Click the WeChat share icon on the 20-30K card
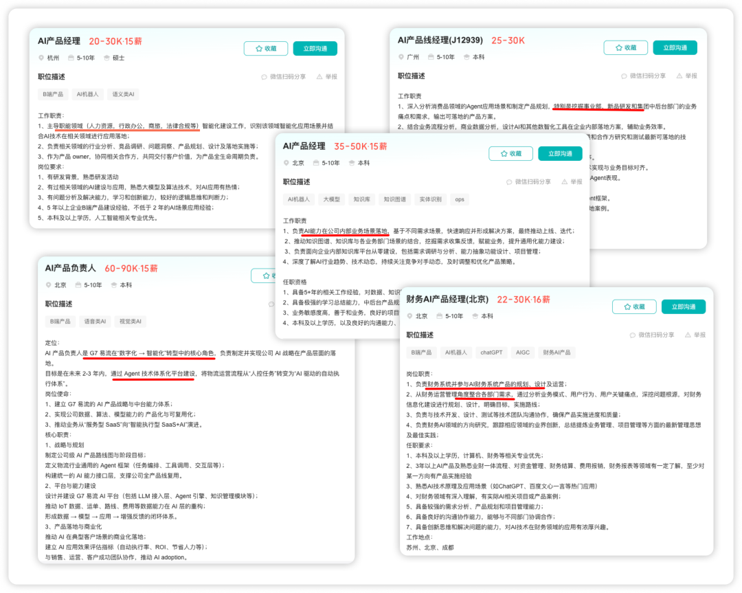 click(x=264, y=77)
